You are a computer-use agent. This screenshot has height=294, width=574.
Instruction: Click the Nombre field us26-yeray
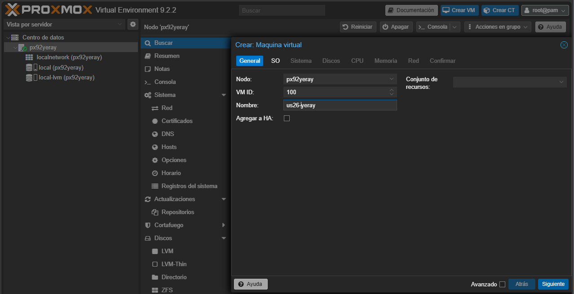tap(340, 105)
